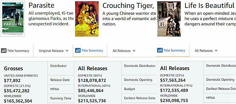Click the bar chart icon beside Parasite's Title Summary
236x104 pixels.
(4, 51)
